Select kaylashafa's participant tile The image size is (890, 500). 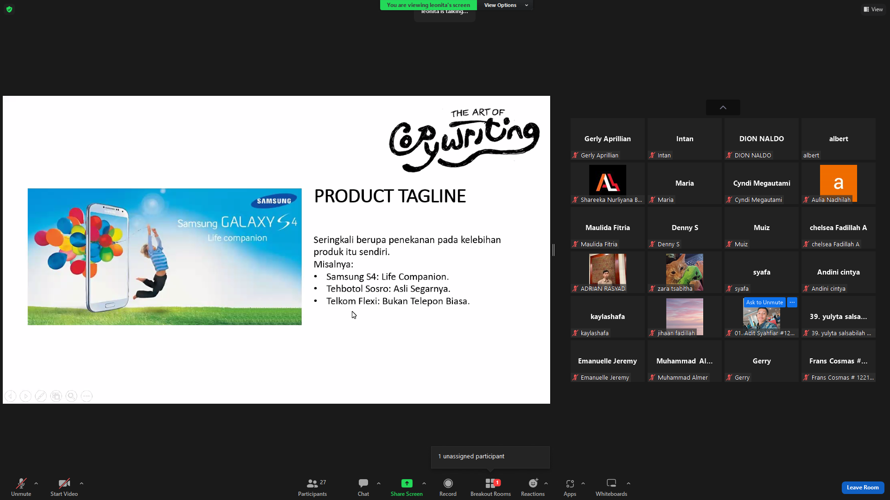click(608, 317)
